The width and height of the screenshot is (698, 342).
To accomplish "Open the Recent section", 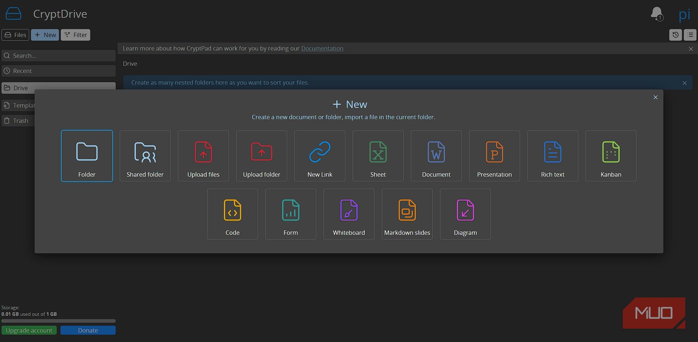I will pyautogui.click(x=59, y=71).
